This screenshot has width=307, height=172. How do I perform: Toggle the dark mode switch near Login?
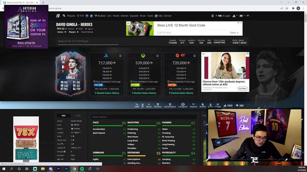point(220,16)
